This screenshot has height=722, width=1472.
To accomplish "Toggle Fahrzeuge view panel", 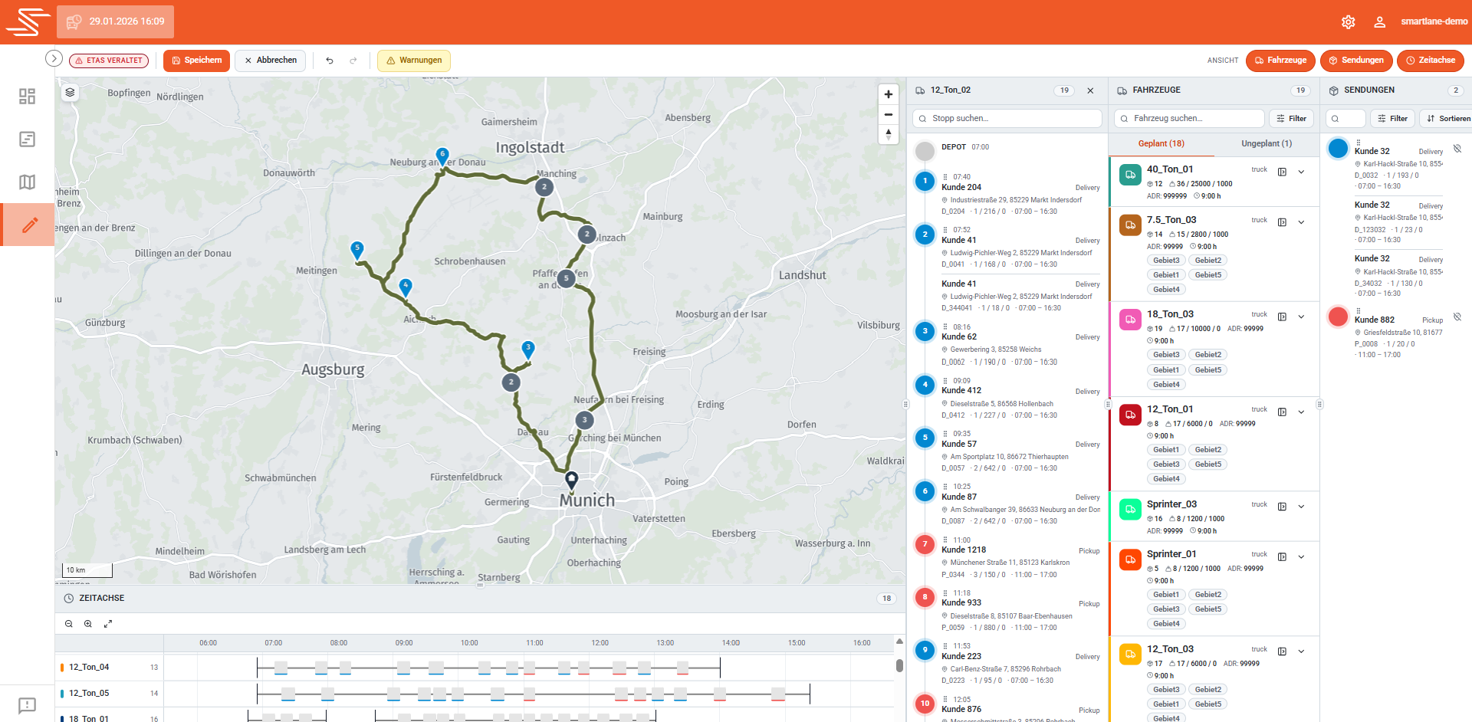I will [1280, 61].
